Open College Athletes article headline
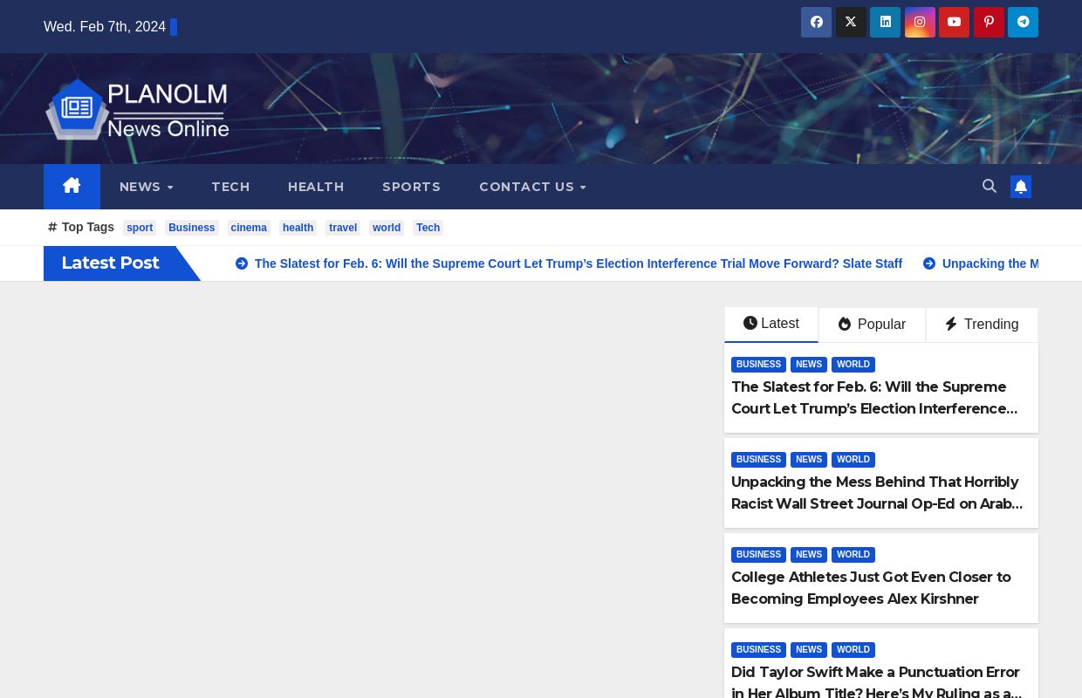Viewport: 1082px width, 698px height. tap(871, 588)
